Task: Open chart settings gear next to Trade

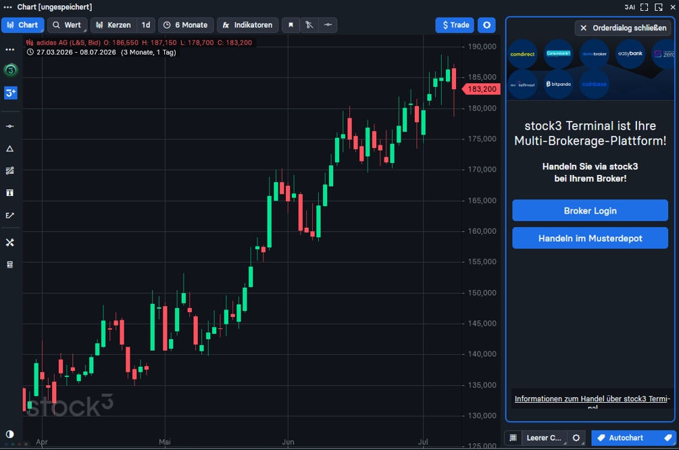Action: [486, 25]
